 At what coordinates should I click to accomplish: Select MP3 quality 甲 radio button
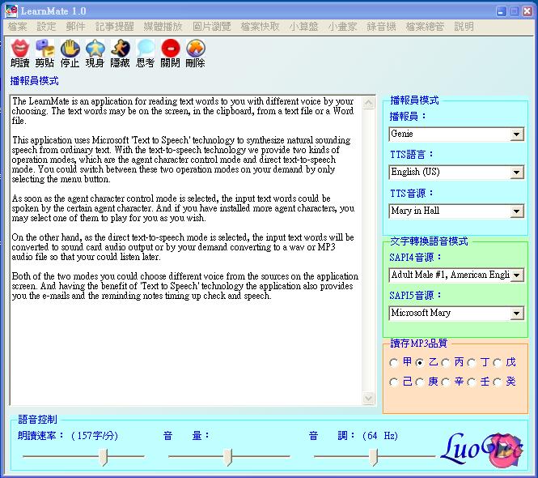(394, 362)
